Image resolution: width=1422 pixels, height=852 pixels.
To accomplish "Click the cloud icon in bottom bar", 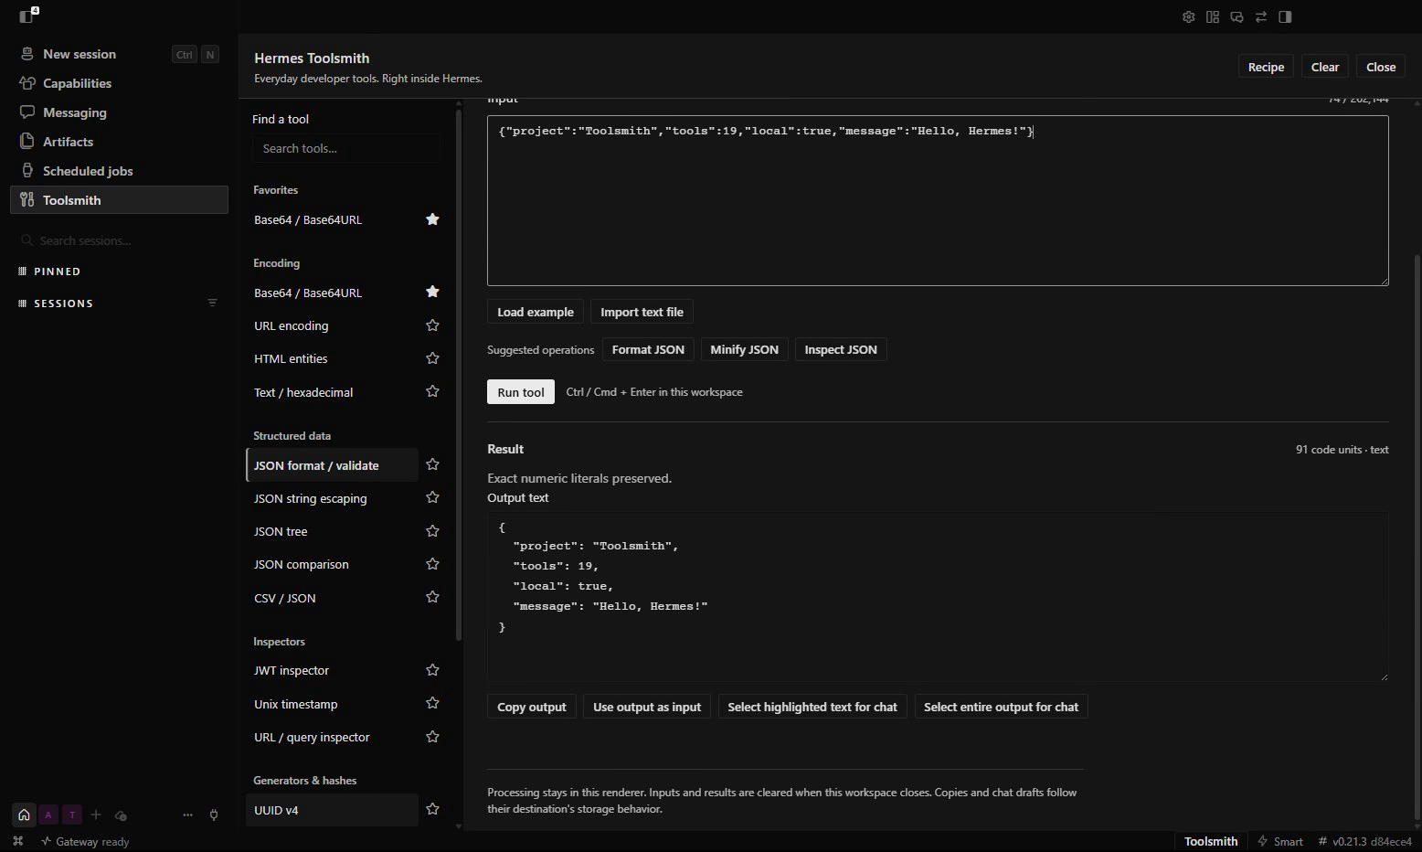I will [x=121, y=815].
